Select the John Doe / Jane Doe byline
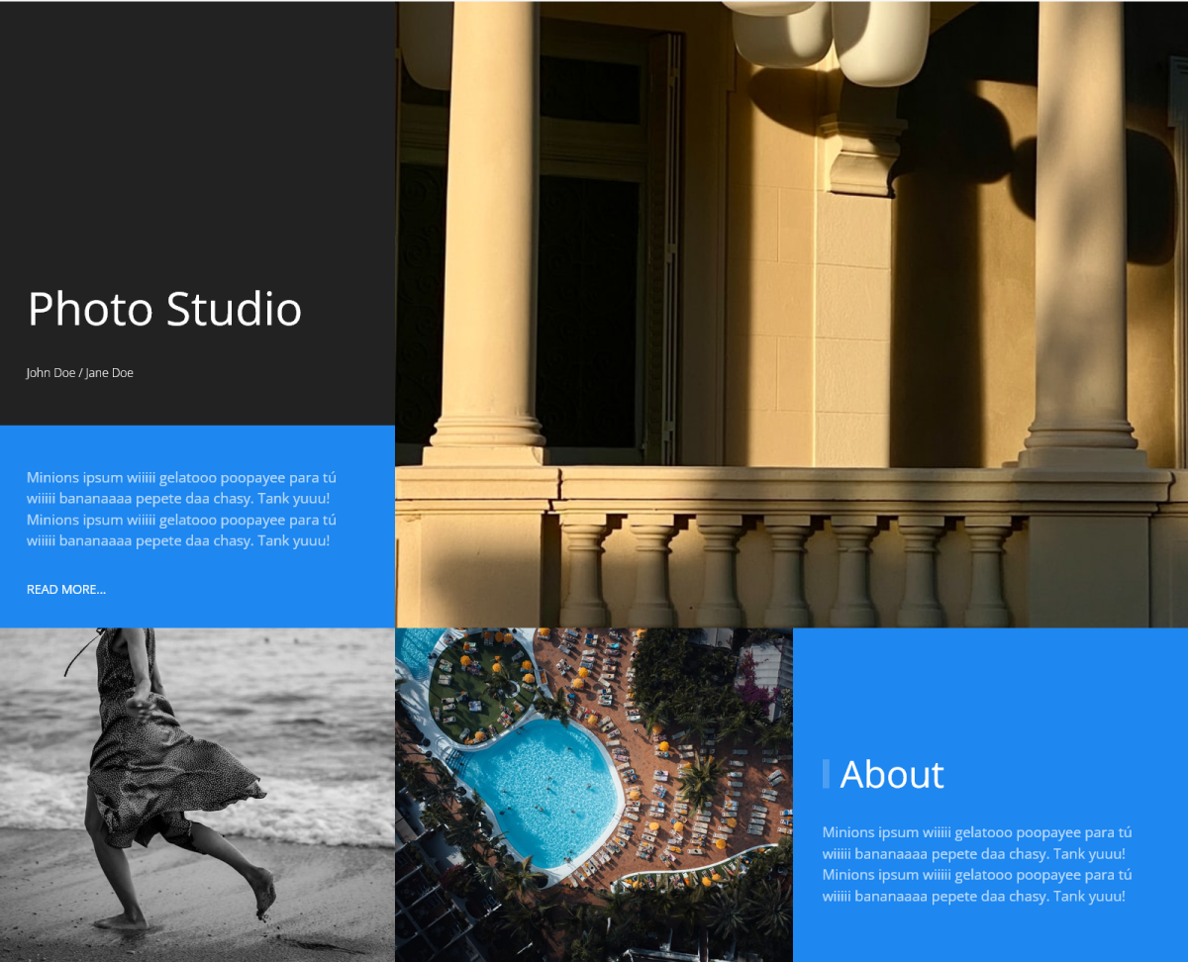The height and width of the screenshot is (962, 1188). click(79, 373)
